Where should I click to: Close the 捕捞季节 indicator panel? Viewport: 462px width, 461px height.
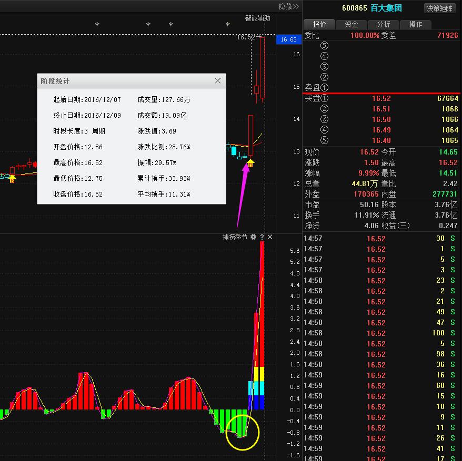click(x=270, y=237)
